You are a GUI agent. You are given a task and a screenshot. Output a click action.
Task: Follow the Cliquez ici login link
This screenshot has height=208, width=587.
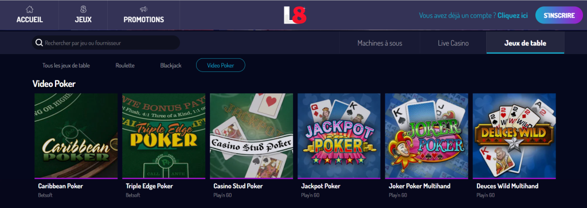click(x=512, y=15)
